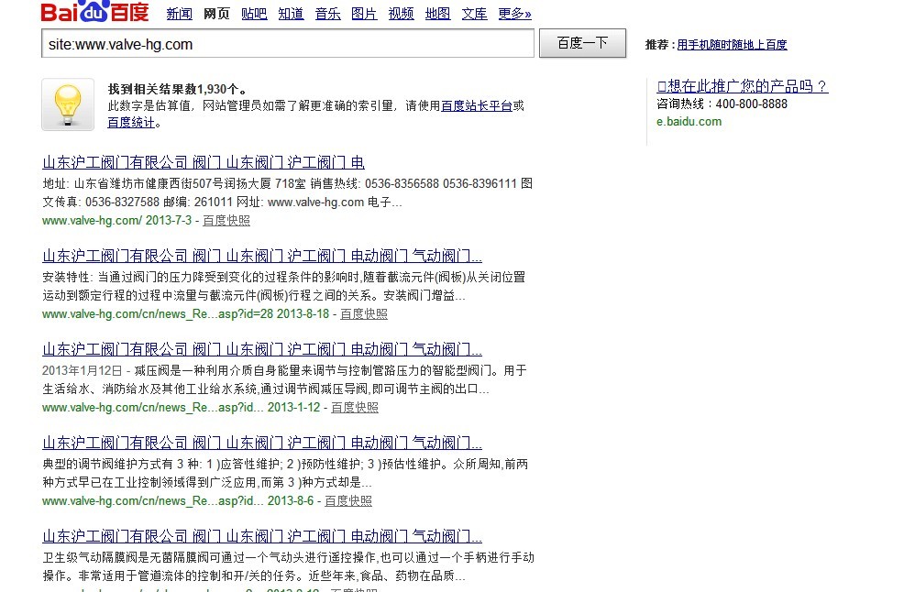Open the 地图 maps tab
This screenshot has width=904, height=592.
click(x=437, y=13)
